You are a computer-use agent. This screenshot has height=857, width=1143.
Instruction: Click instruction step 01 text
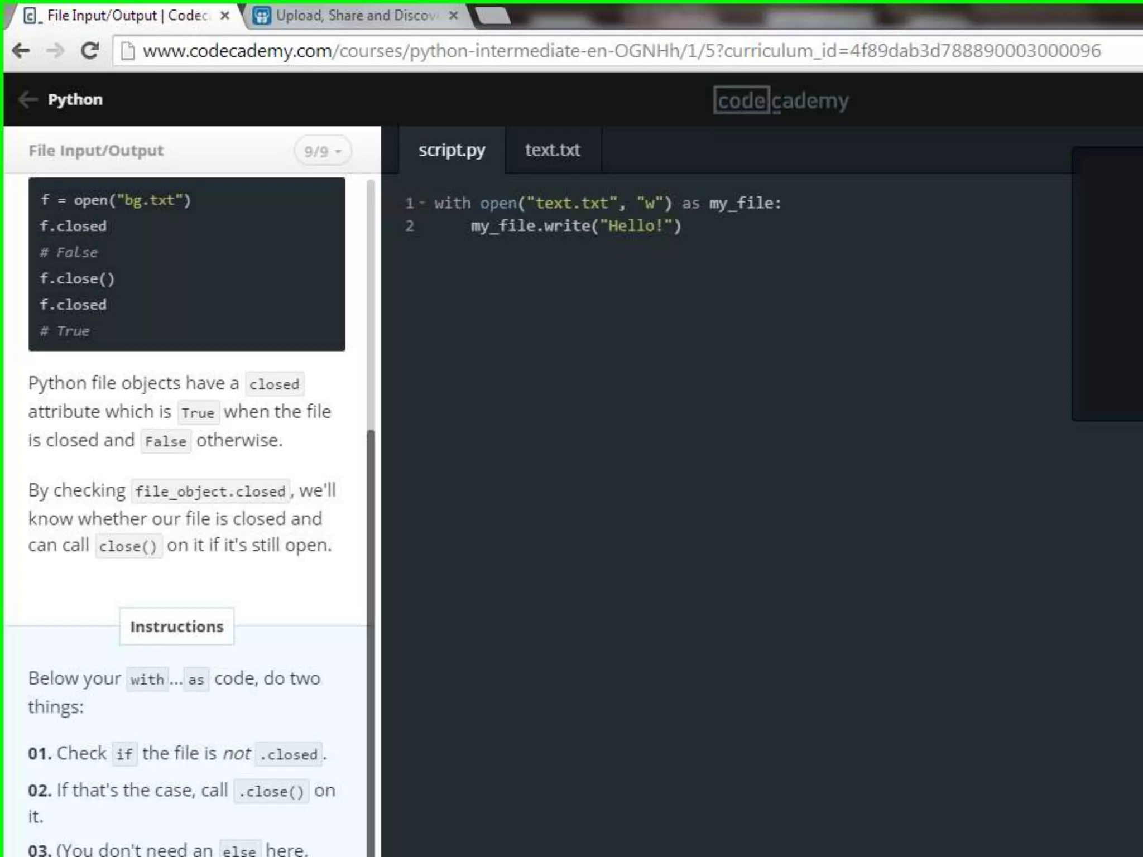(x=177, y=754)
